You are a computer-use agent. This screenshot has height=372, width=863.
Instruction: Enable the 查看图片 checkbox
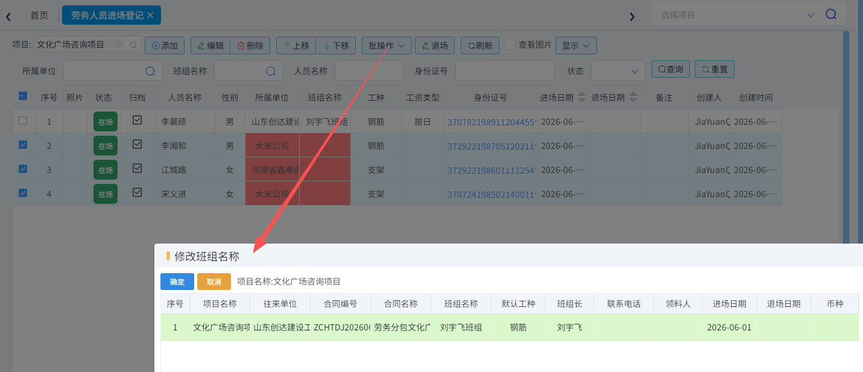click(x=510, y=45)
